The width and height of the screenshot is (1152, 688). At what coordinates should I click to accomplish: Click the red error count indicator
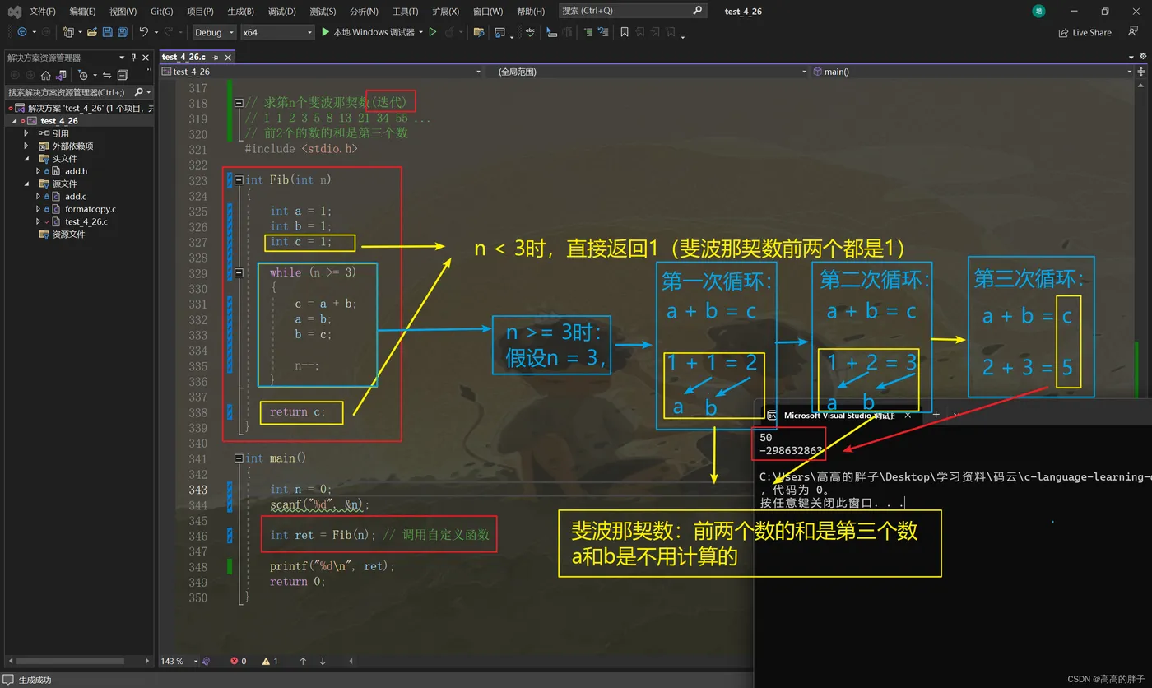pos(239,661)
